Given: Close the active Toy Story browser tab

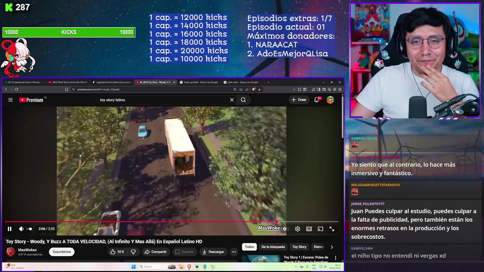Looking at the screenshot, I should click(174, 82).
